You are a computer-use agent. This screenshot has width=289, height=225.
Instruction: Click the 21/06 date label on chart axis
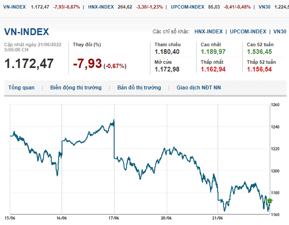point(218,218)
